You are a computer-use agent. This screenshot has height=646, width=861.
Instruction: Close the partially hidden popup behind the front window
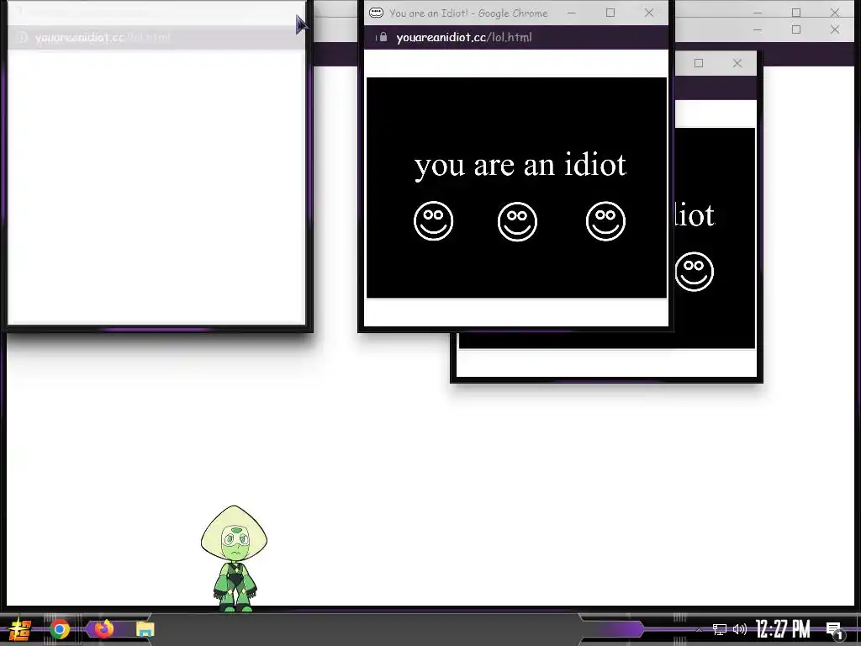tap(737, 63)
